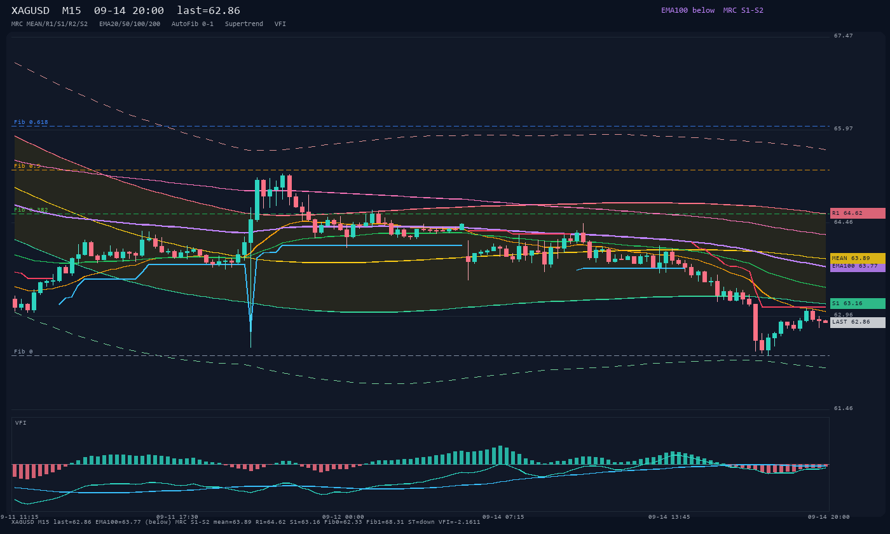Click the Fib 0.382 level label
Image resolution: width=890 pixels, height=534 pixels.
pyautogui.click(x=31, y=210)
